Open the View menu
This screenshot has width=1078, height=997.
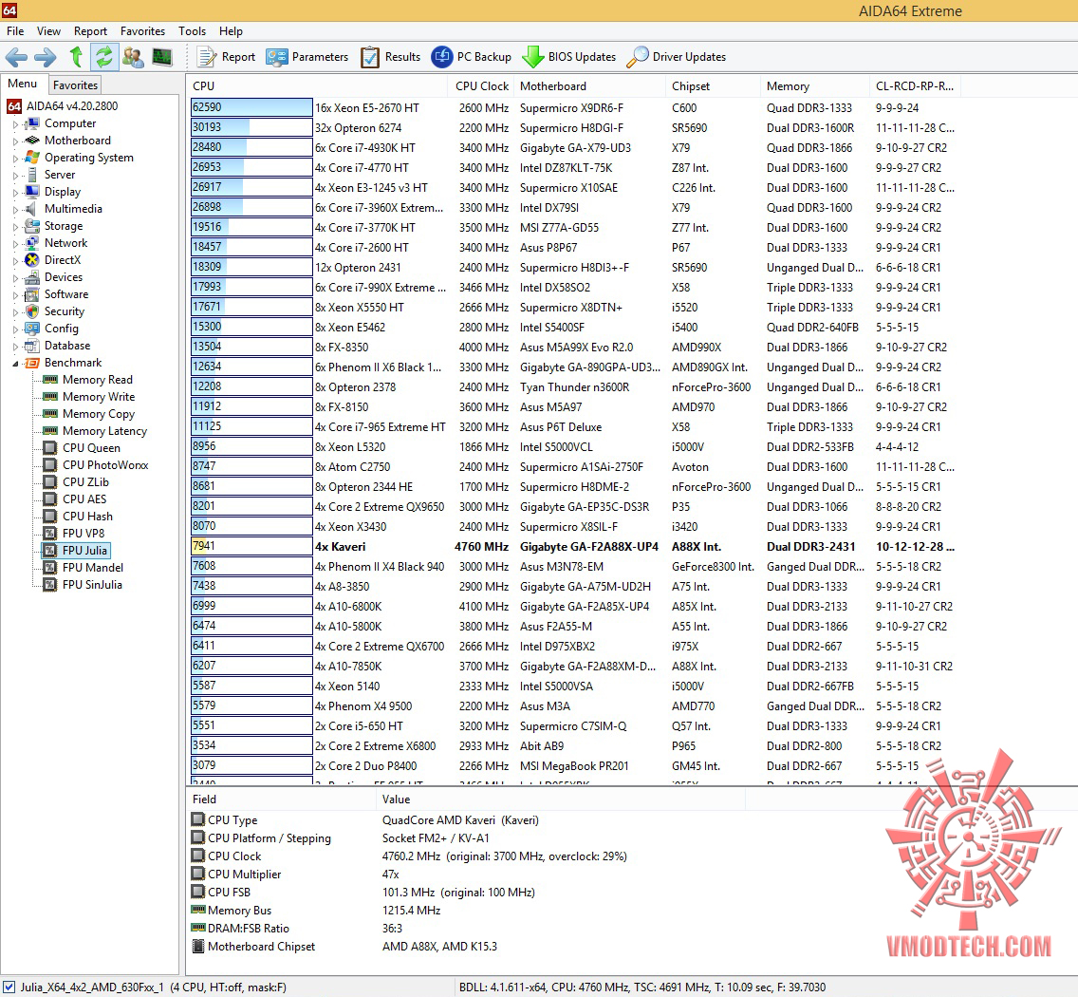(48, 31)
